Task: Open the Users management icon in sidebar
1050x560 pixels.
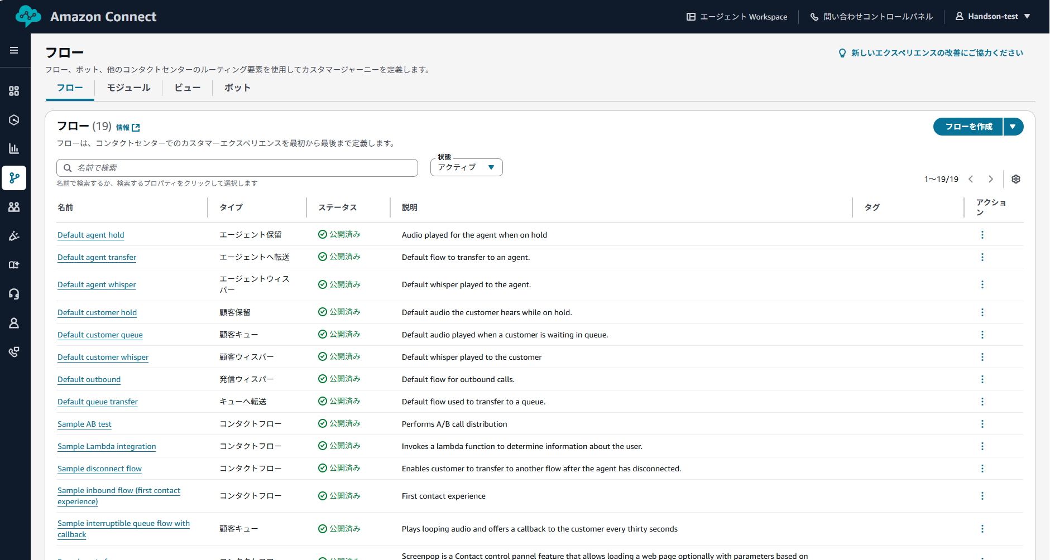Action: pyautogui.click(x=15, y=207)
